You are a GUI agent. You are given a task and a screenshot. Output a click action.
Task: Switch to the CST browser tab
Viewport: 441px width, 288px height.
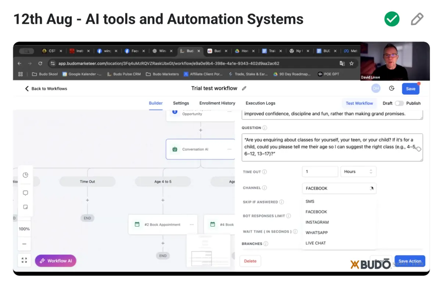51,51
